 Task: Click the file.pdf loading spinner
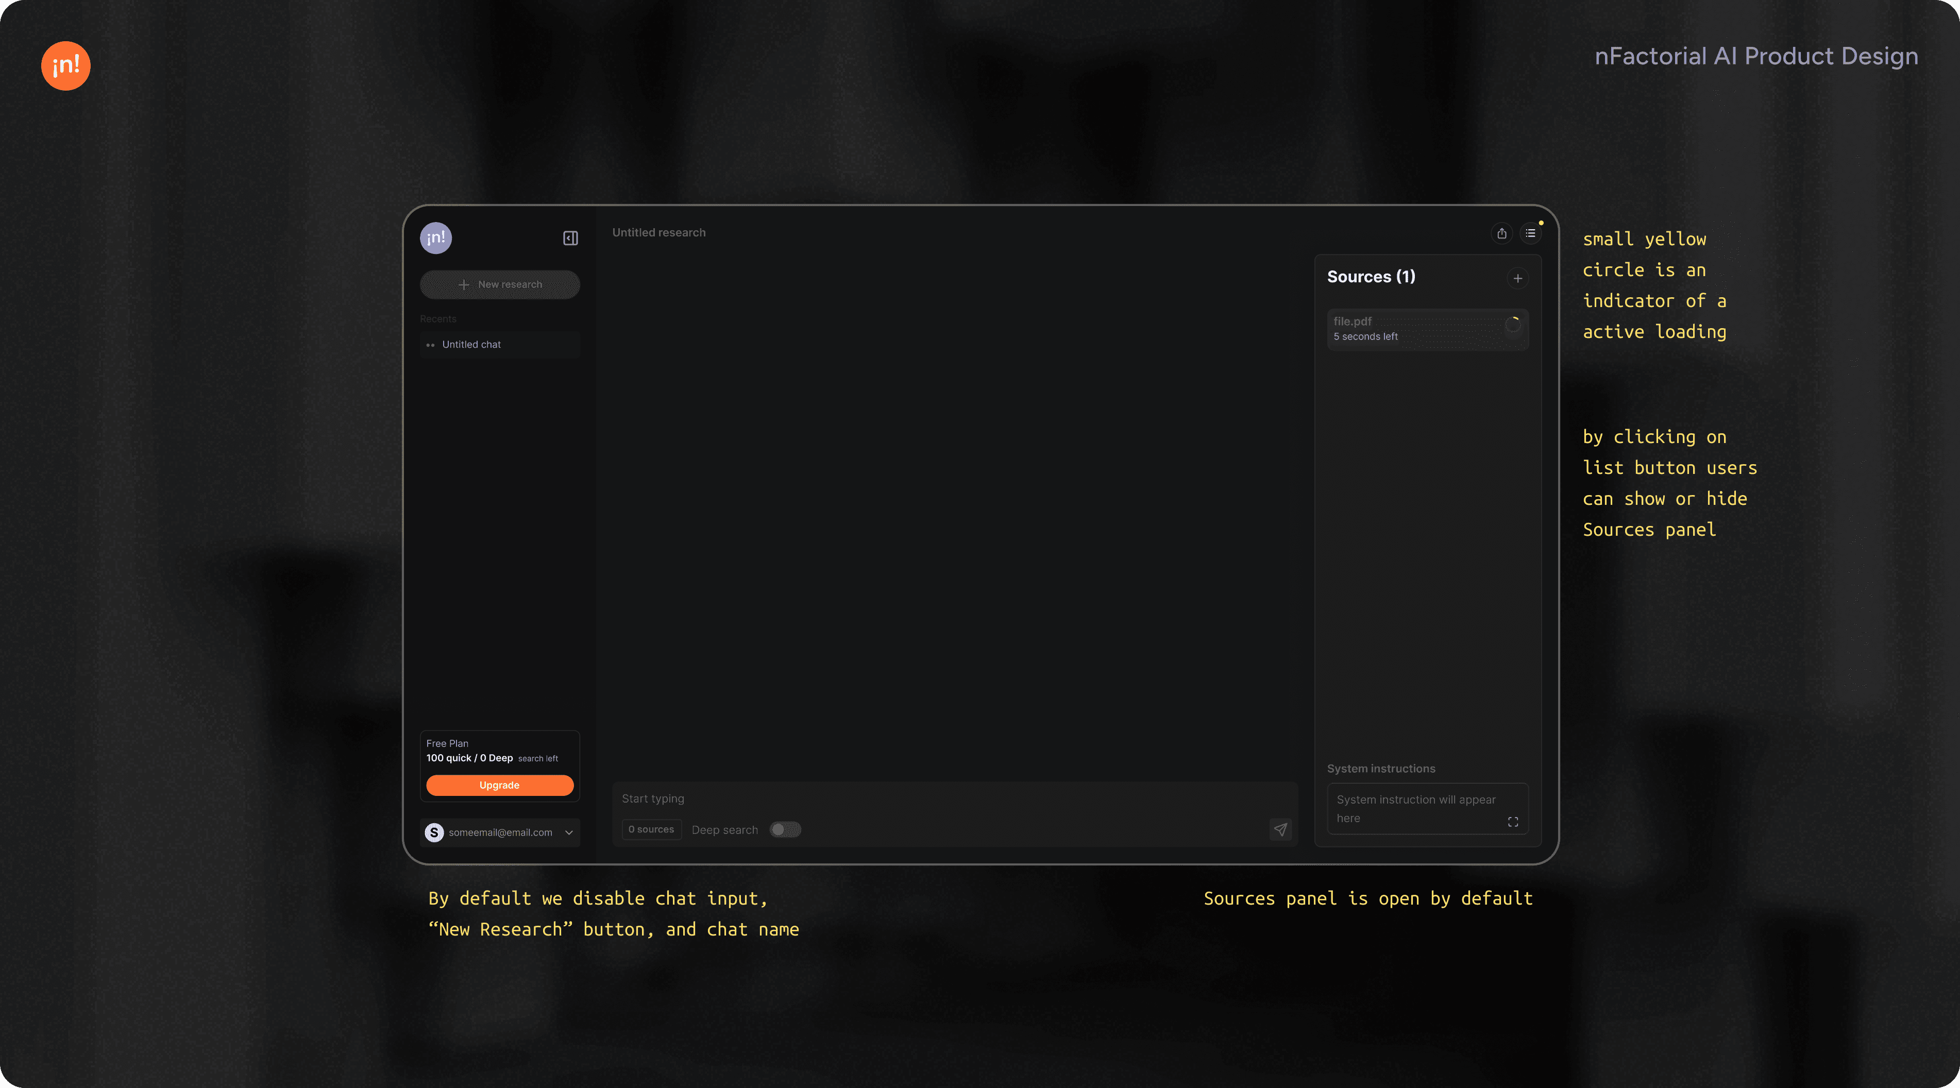[x=1513, y=325]
